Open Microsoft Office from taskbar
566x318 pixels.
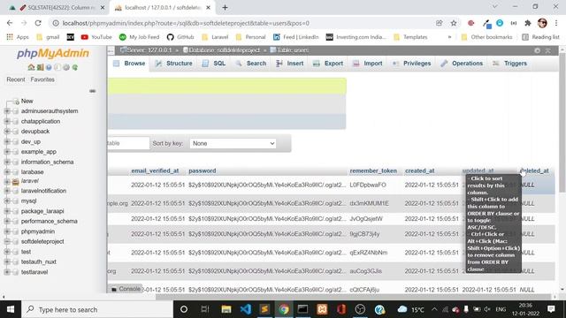point(341,309)
